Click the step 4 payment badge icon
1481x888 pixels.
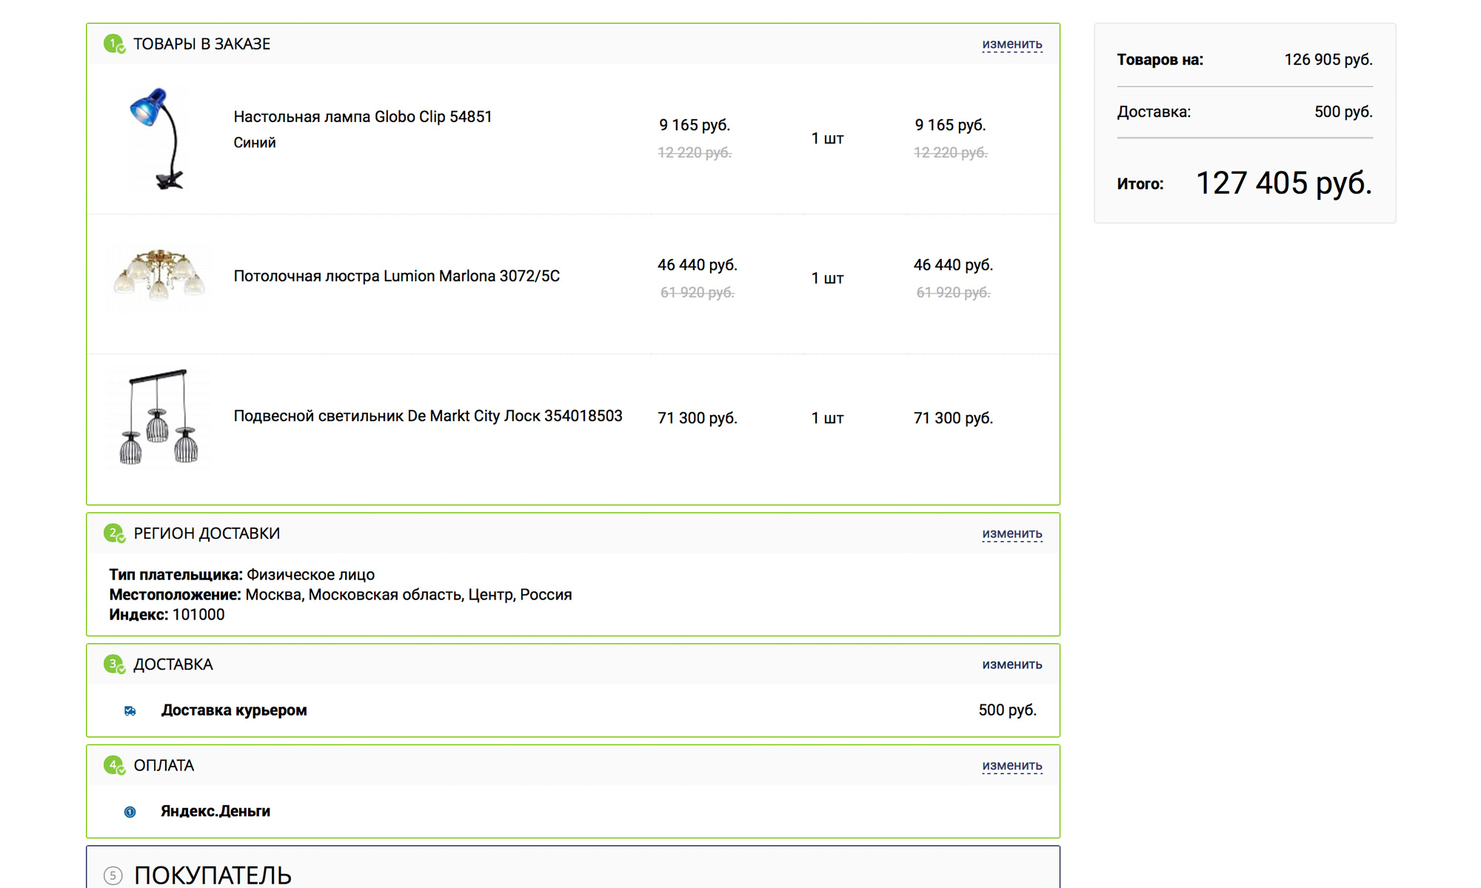pos(114,765)
